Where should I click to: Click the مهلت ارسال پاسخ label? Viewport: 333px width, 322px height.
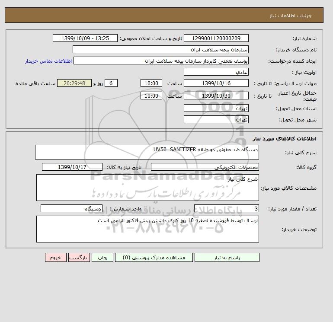pyautogui.click(x=295, y=83)
